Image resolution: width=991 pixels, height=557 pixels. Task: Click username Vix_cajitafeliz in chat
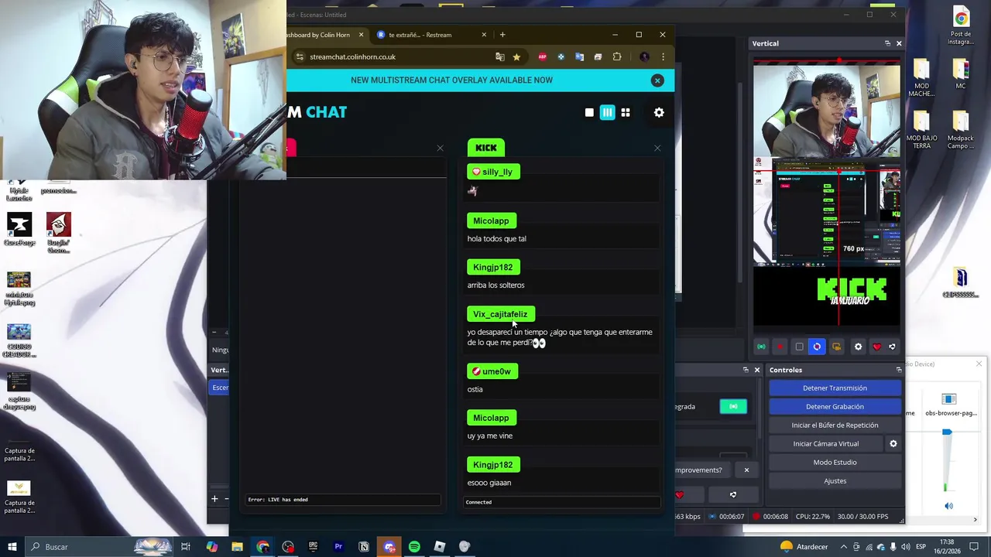(500, 314)
